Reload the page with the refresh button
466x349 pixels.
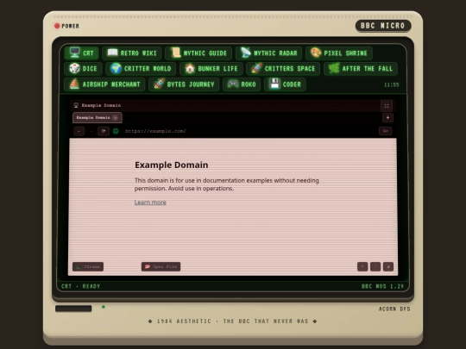(104, 131)
